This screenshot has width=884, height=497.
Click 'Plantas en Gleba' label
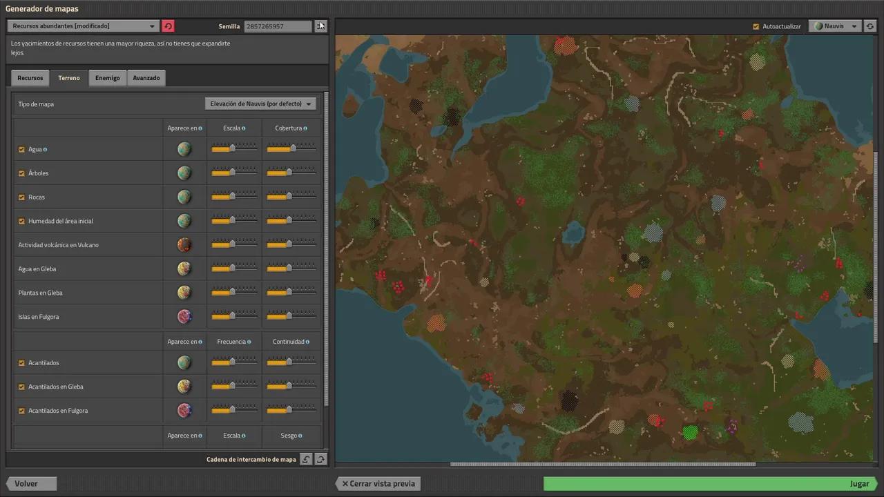pos(40,293)
